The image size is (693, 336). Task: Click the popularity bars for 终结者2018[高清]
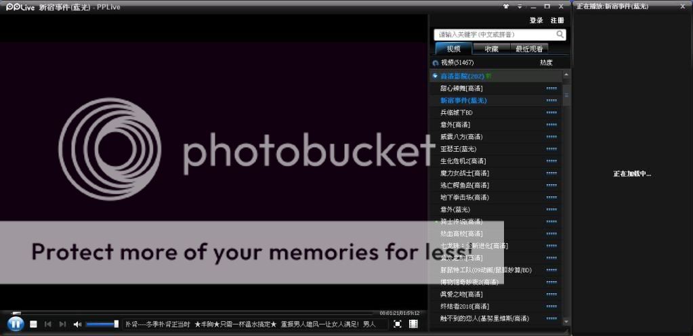[551, 306]
